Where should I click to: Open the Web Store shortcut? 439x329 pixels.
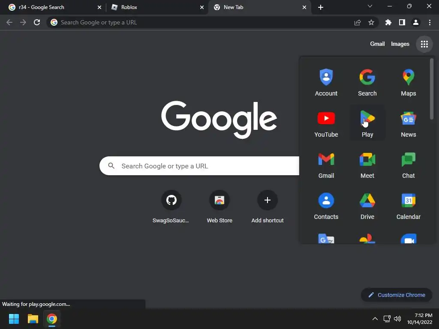point(219,206)
